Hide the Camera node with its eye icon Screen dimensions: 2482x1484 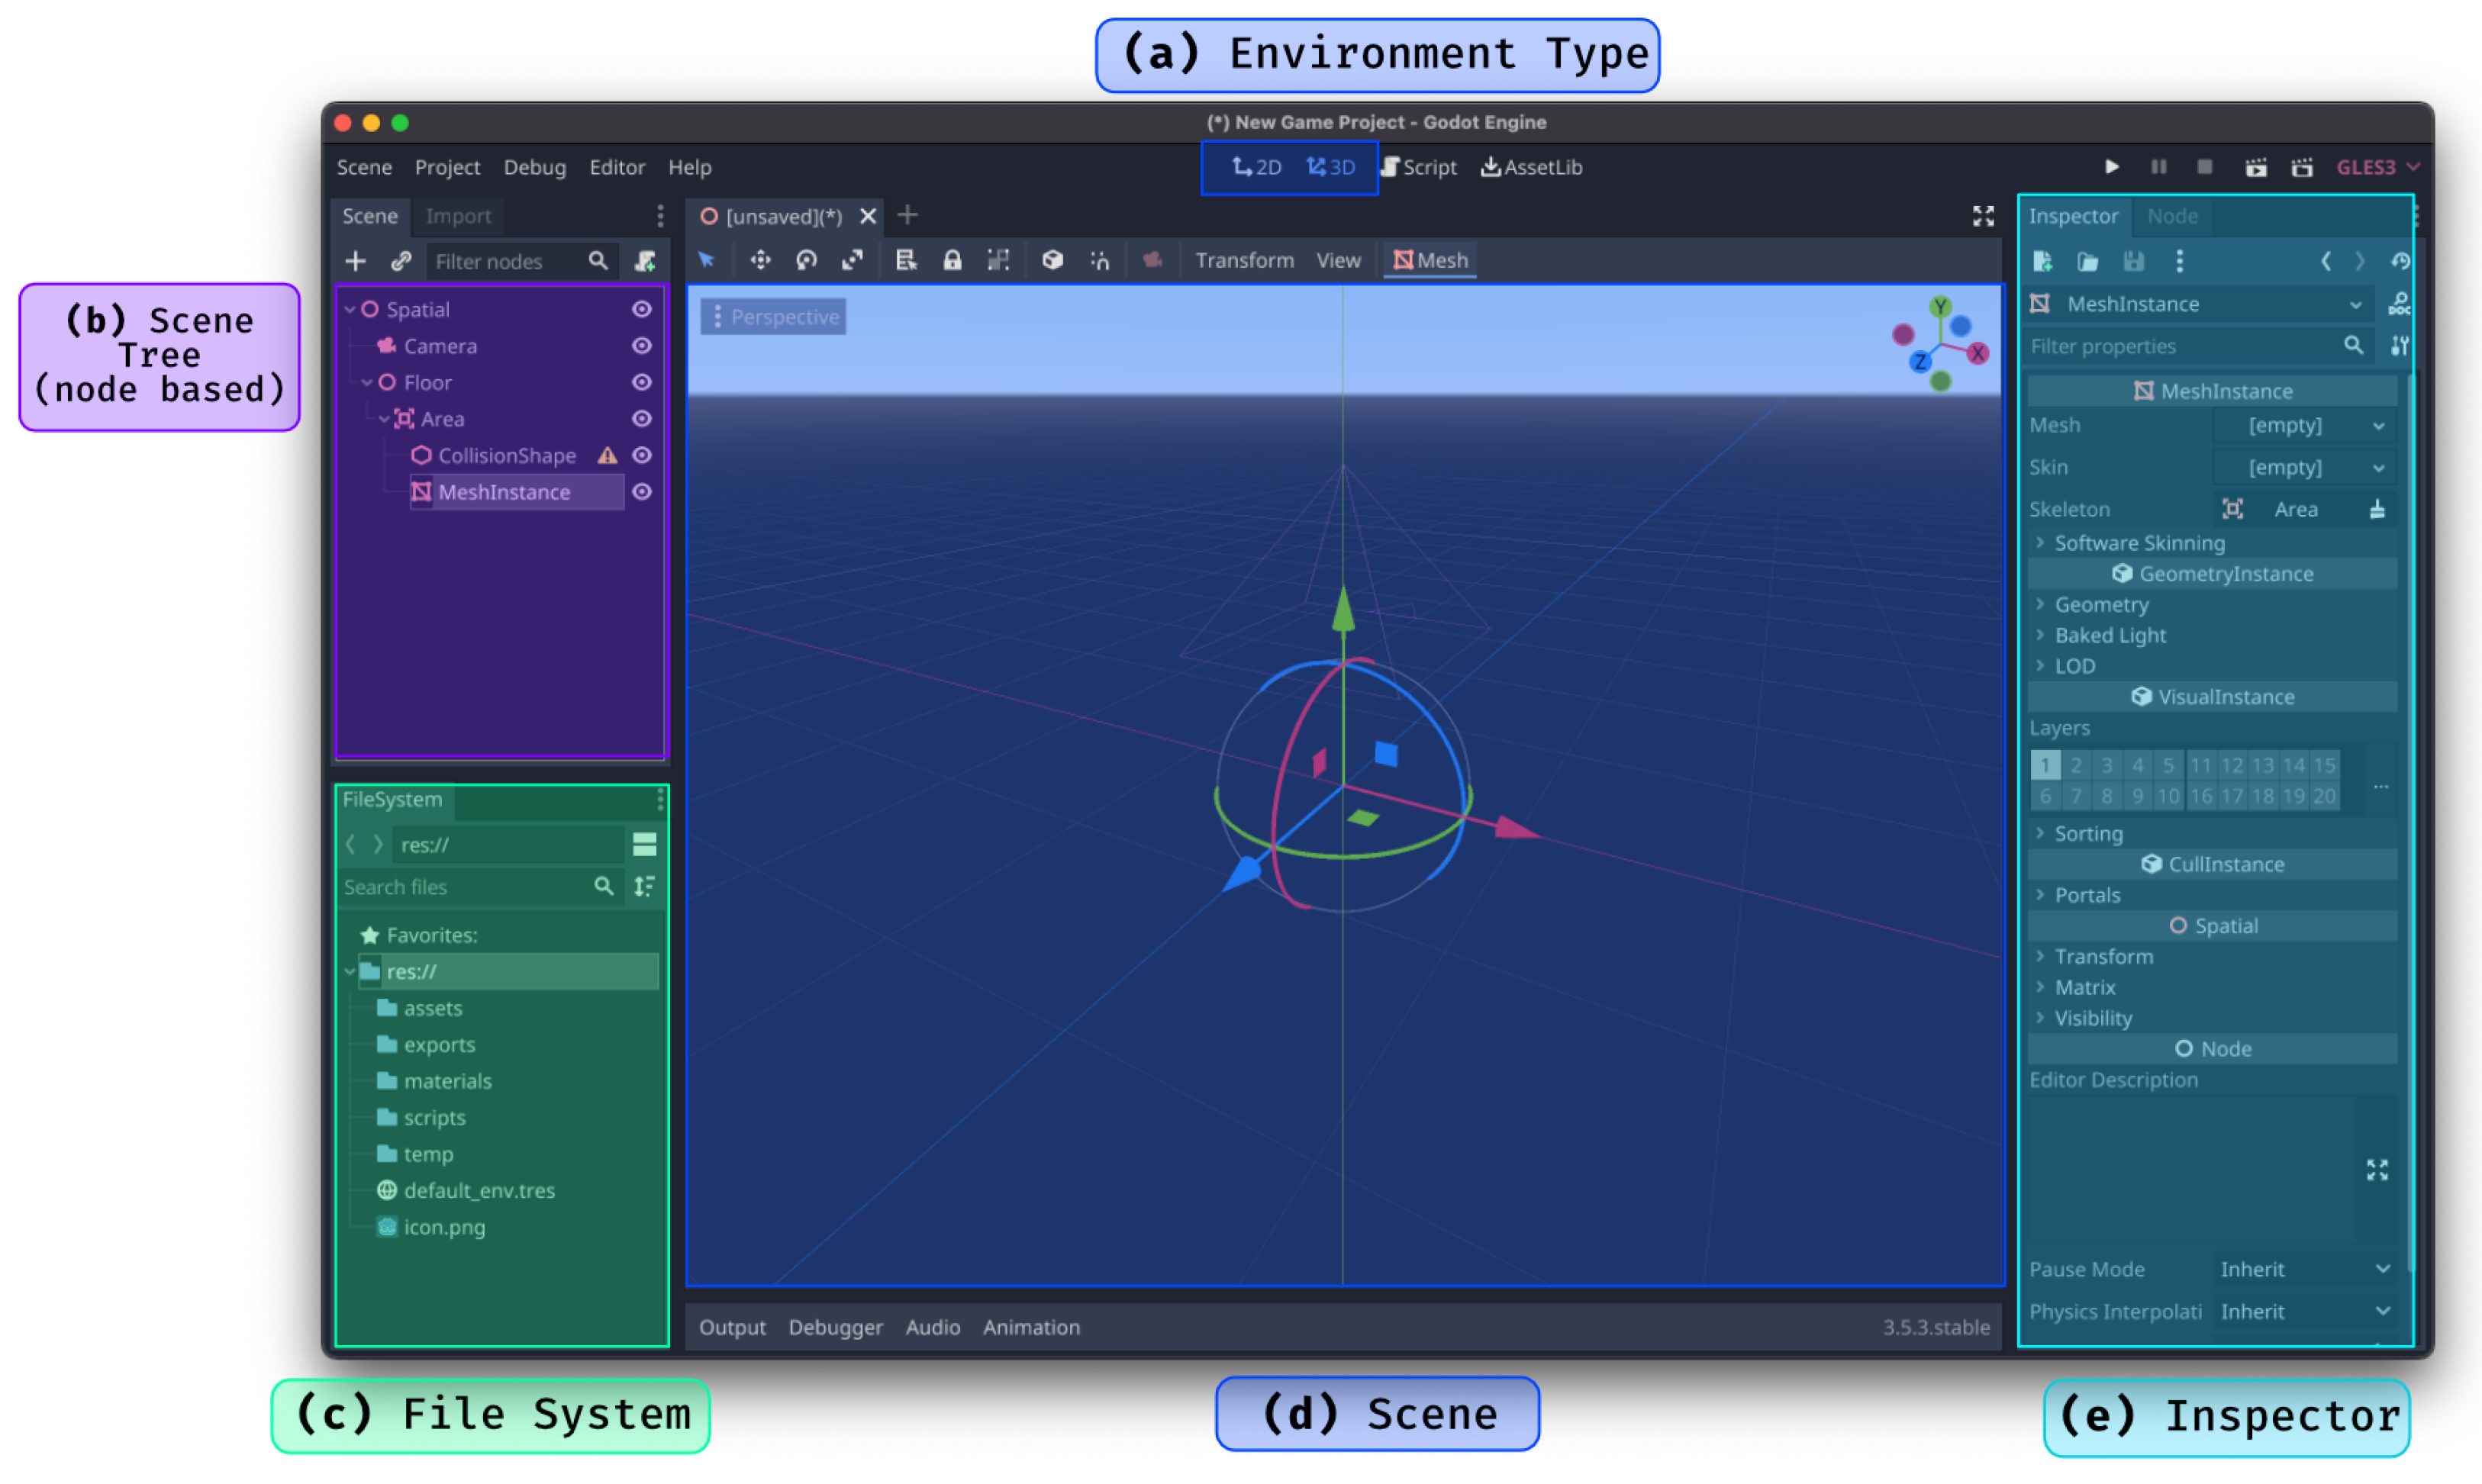(x=642, y=346)
